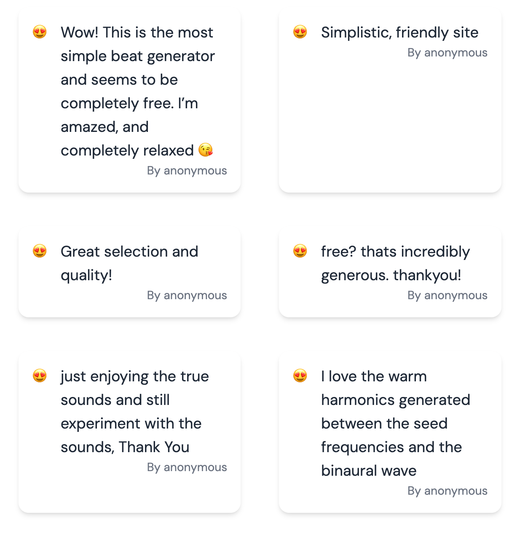Image resolution: width=520 pixels, height=536 pixels.
Task: Click empty area of 'Simplistic, friendly site' card
Action: click(390, 126)
